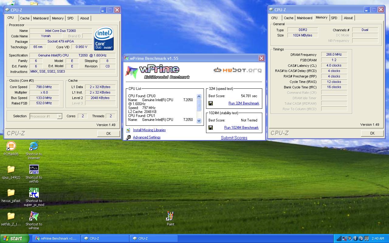Open Cache tab in right CPU-Z window

[289, 18]
